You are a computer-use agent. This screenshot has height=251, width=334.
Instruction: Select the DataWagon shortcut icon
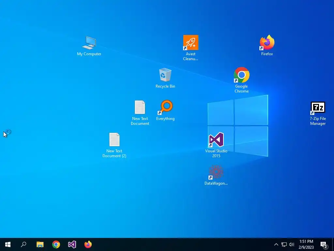point(216,175)
